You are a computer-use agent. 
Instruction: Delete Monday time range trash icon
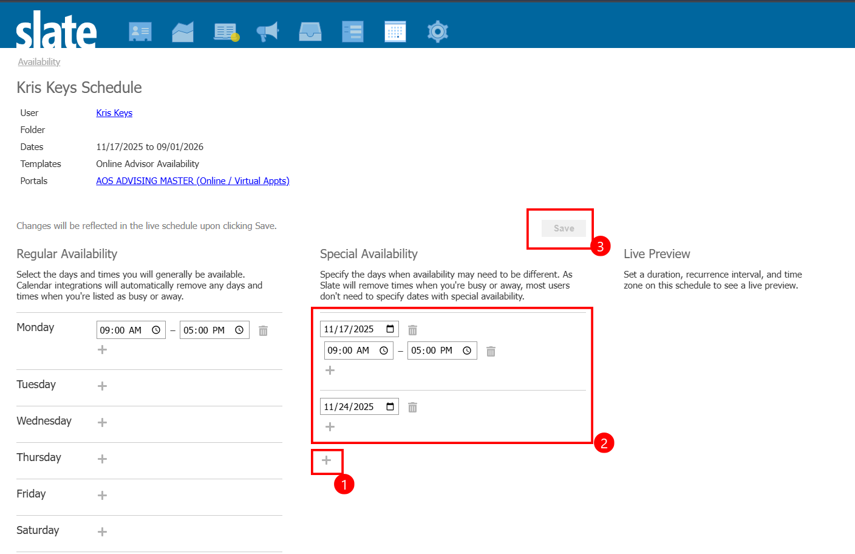pyautogui.click(x=263, y=330)
